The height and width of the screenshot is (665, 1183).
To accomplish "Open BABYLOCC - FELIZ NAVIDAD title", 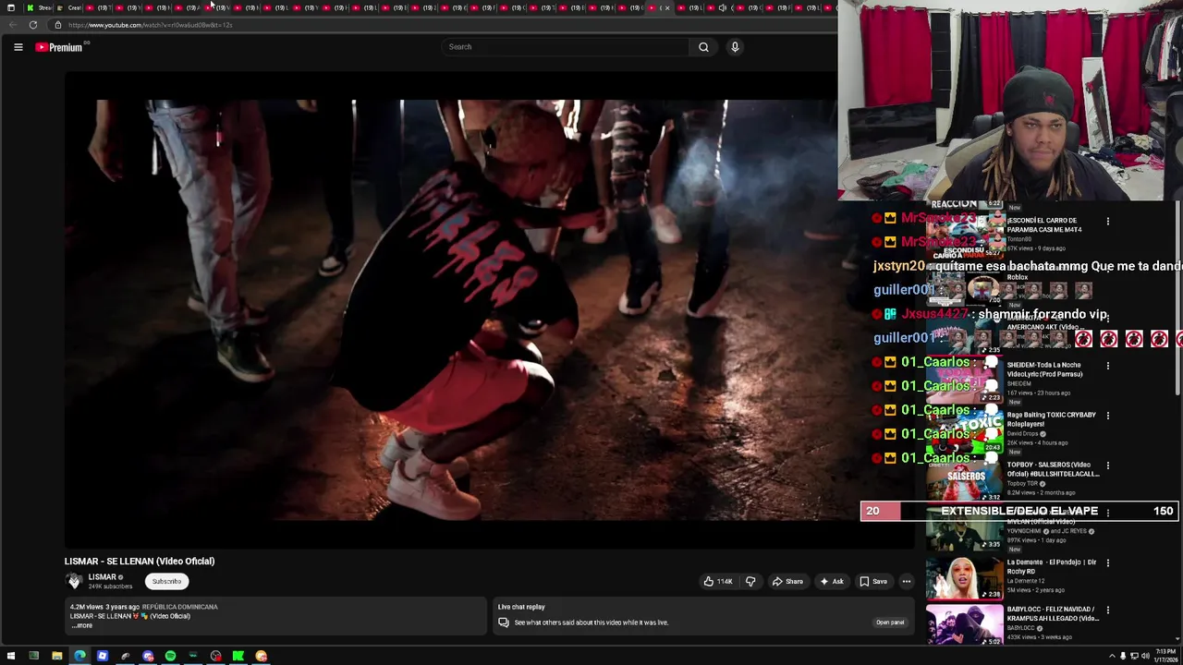I will pos(1052,614).
